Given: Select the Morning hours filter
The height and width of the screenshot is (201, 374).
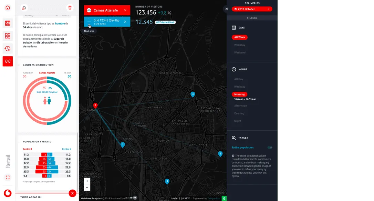Looking at the screenshot, I should point(239,94).
